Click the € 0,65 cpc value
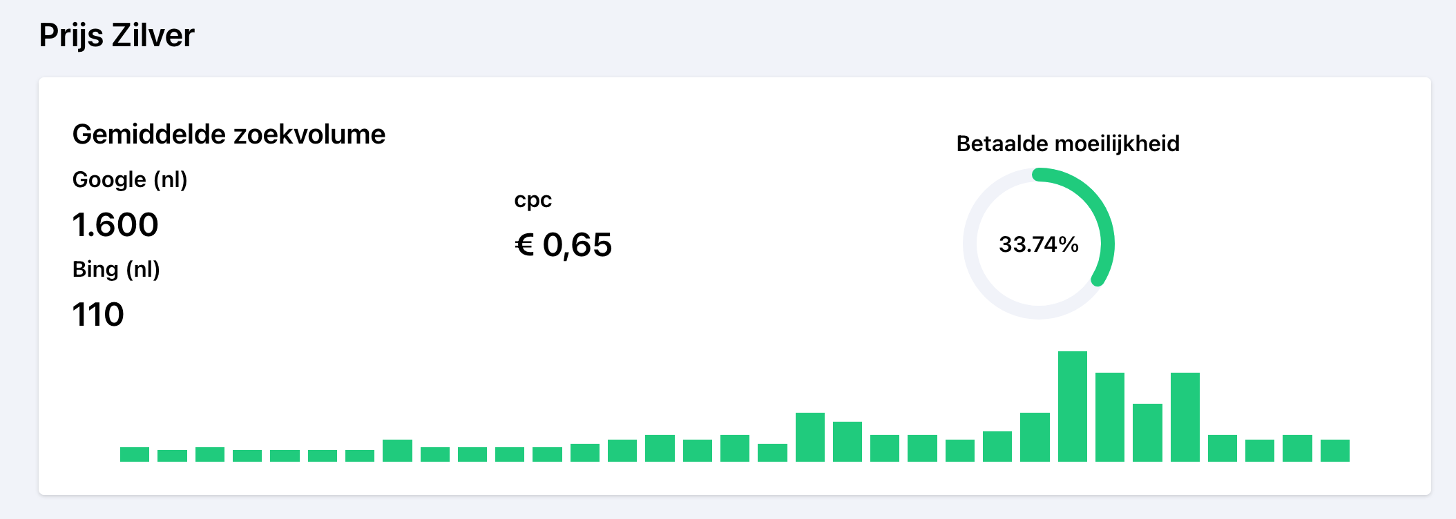Image resolution: width=1456 pixels, height=519 pixels. tap(563, 245)
